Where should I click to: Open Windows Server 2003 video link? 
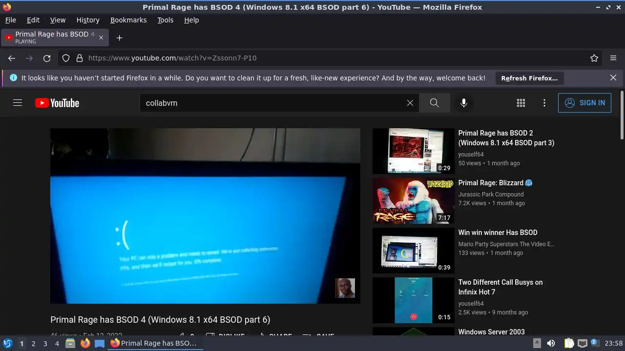pos(491,331)
